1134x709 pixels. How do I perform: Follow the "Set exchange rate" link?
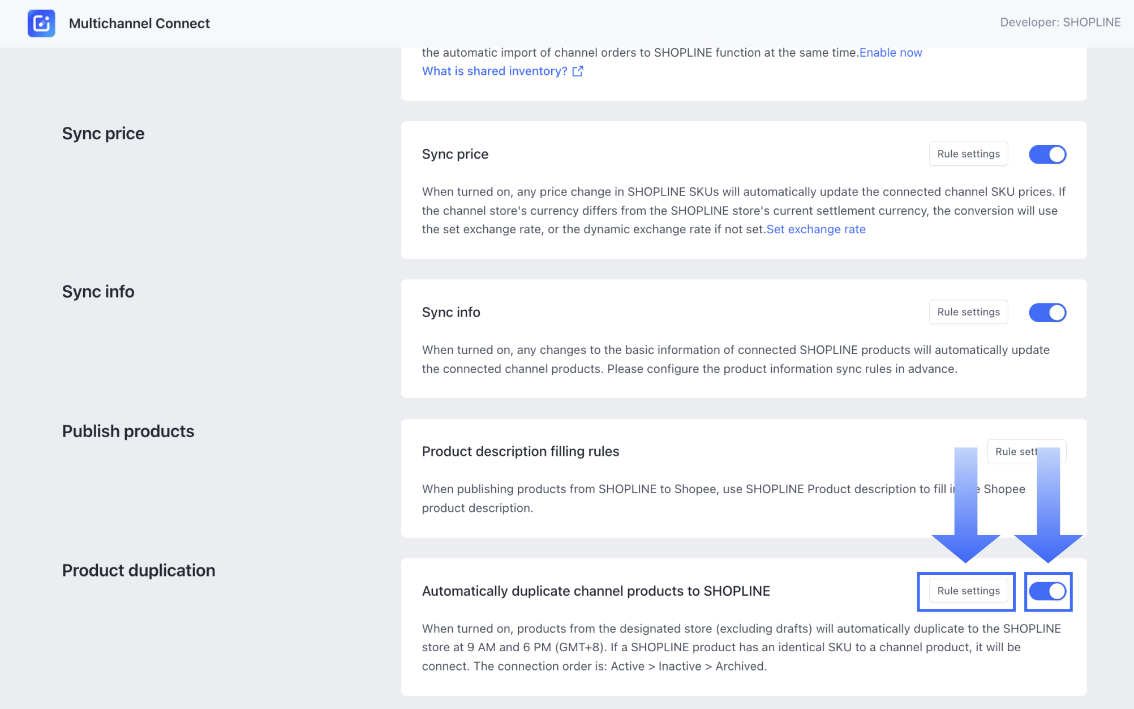pos(816,229)
